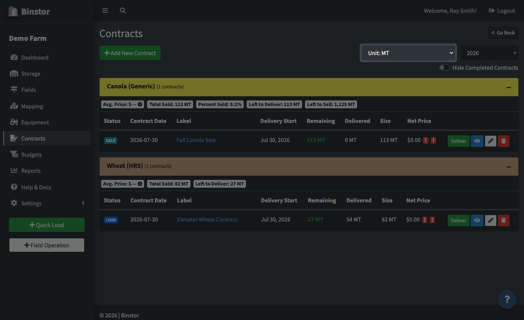
Task: Click Deliver for Elevator Wheat Contract
Action: tap(458, 220)
